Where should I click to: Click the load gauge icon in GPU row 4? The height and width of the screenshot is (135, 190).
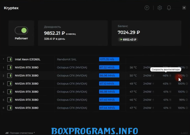pyautogui.click(x=187, y=92)
